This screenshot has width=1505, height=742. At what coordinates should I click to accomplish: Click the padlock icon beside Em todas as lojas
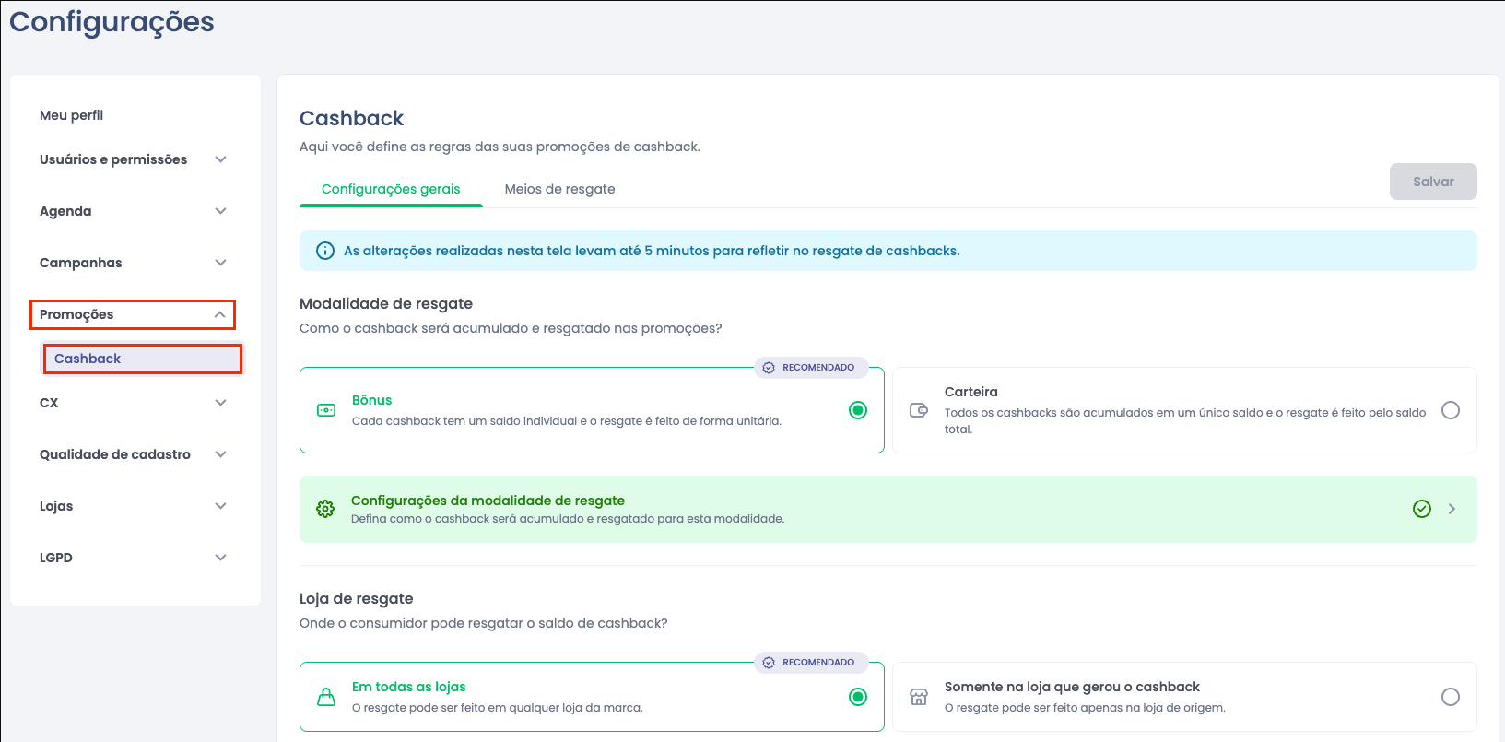pyautogui.click(x=326, y=697)
